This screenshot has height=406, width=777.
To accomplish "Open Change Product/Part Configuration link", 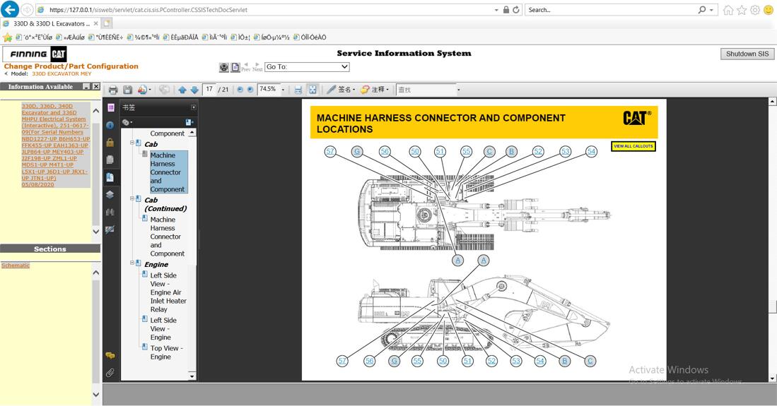I will tap(71, 66).
